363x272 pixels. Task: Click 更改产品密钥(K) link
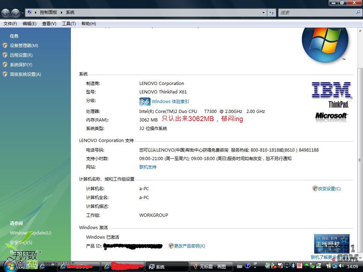[x=189, y=246]
